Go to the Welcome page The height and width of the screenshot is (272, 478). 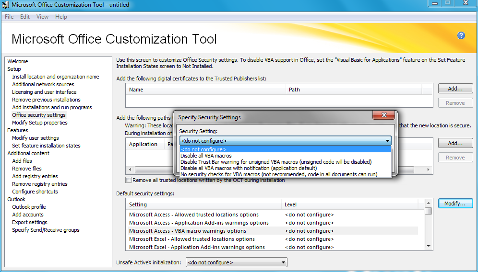click(x=18, y=61)
